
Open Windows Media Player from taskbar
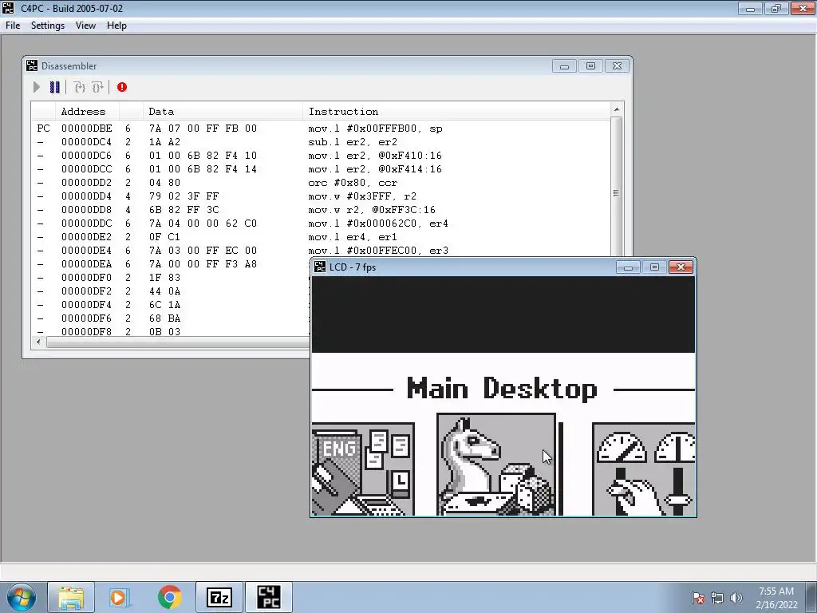click(120, 597)
